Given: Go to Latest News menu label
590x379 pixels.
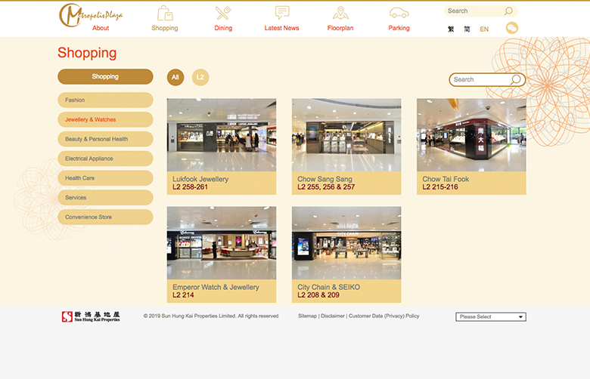Looking at the screenshot, I should click(282, 28).
